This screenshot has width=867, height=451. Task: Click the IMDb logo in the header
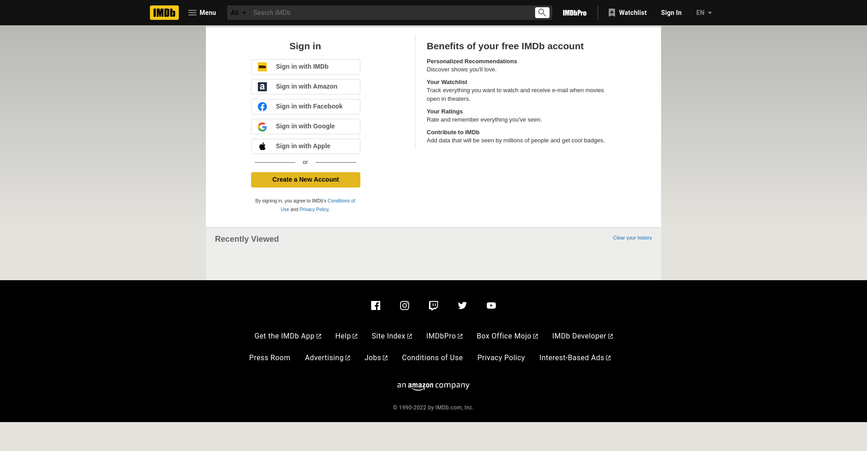click(x=164, y=13)
